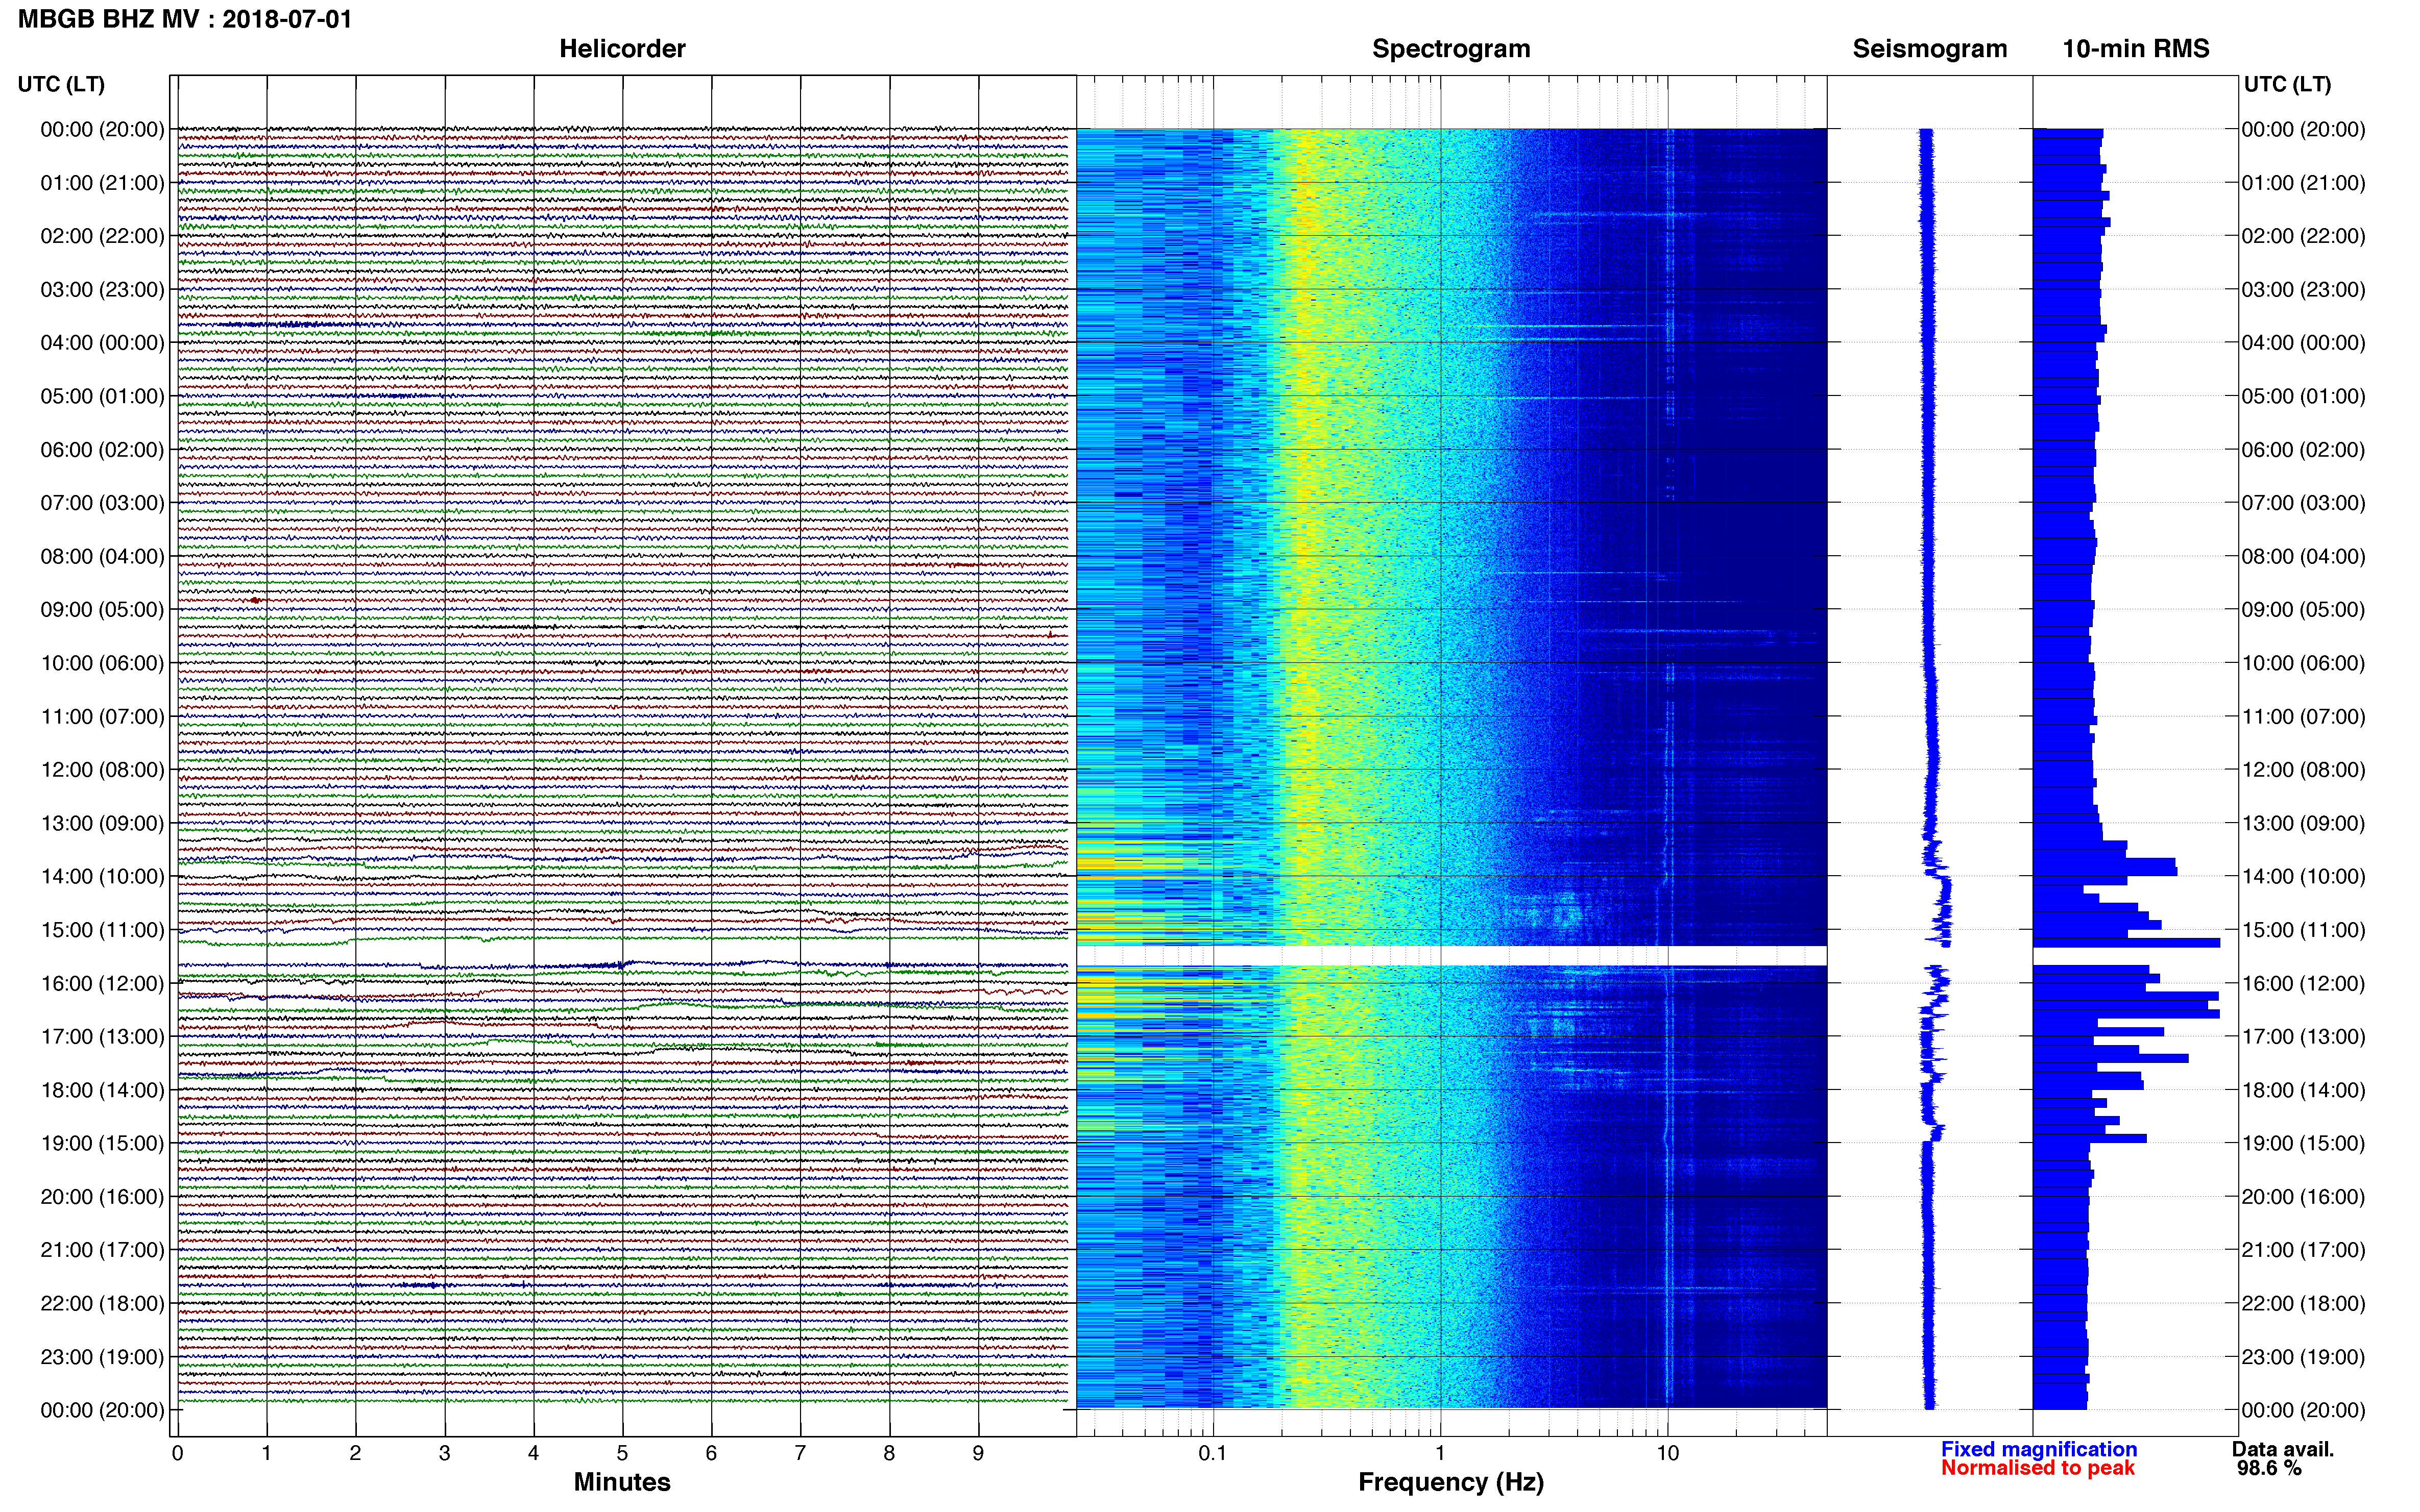The width and height of the screenshot is (2420, 1512).
Task: Click '23:00 (19:00)' on the Helicorder time axis
Action: 102,1357
